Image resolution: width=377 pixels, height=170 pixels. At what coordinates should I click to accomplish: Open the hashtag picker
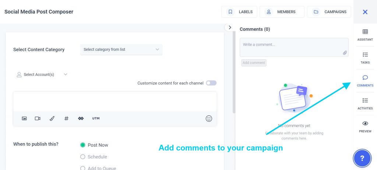(x=66, y=118)
